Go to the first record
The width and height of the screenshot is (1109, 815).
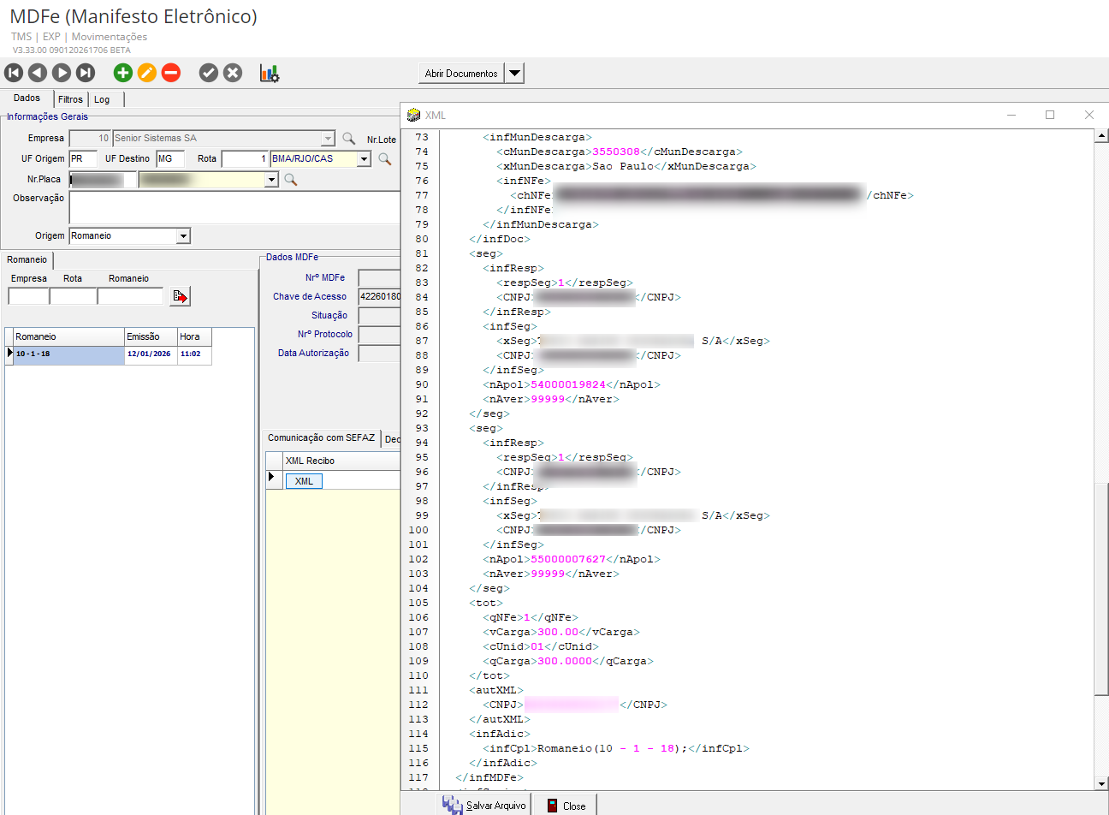point(14,73)
